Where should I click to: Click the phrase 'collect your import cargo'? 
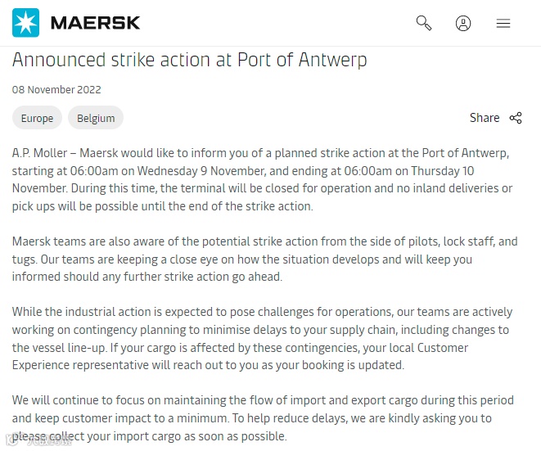115,436
